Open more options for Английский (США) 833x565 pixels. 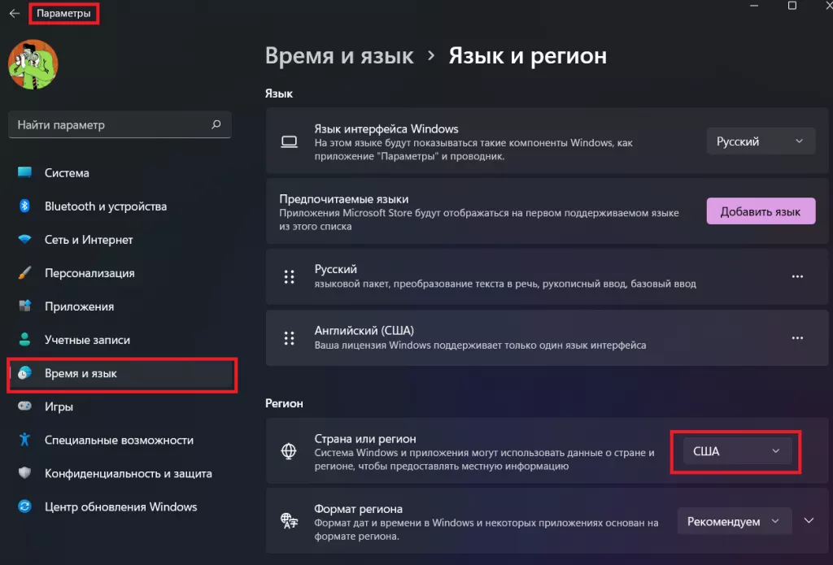pos(797,338)
